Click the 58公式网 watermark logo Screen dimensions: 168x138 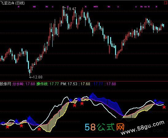pyautogui.click(x=105, y=127)
